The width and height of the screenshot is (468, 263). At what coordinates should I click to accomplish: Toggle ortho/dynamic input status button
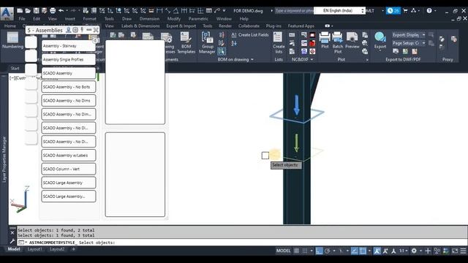click(x=319, y=251)
